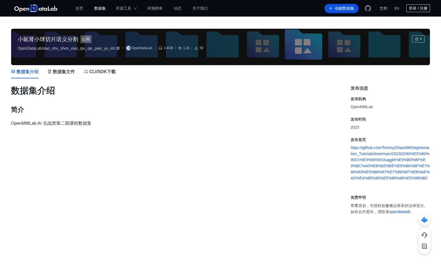441x276 pixels.
Task: Open the 文档 link in the header
Action: (x=383, y=8)
